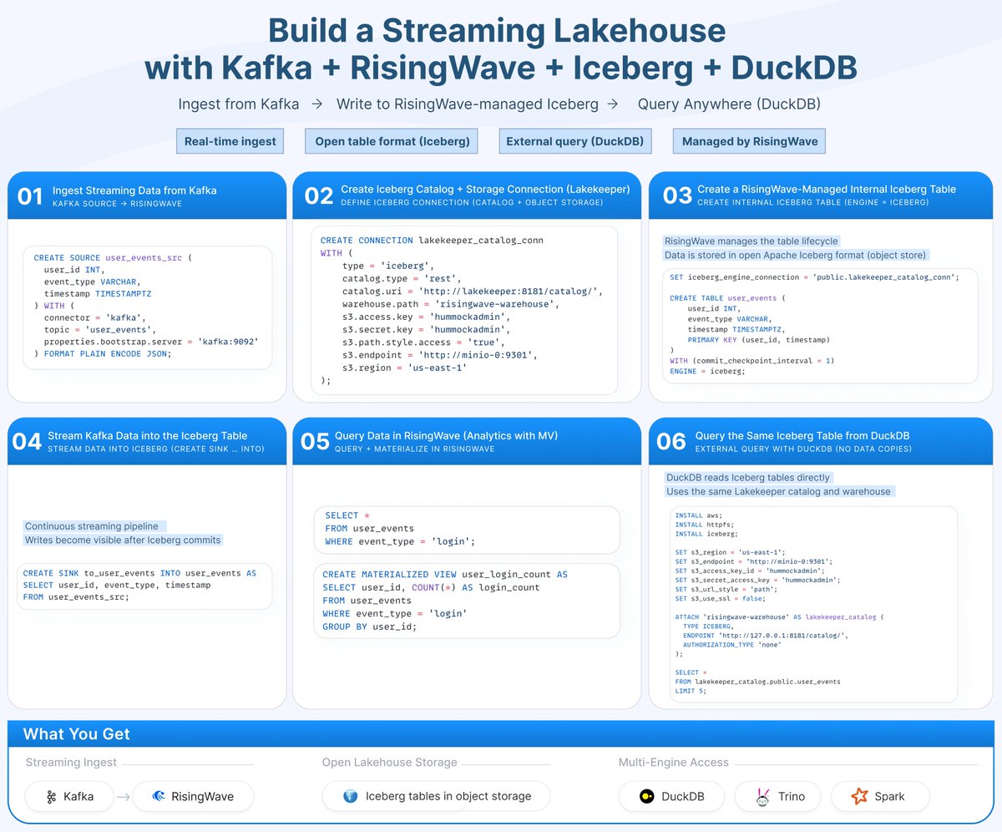Image resolution: width=1002 pixels, height=832 pixels.
Task: Click the "What You Get" banner heading
Action: pos(76,734)
